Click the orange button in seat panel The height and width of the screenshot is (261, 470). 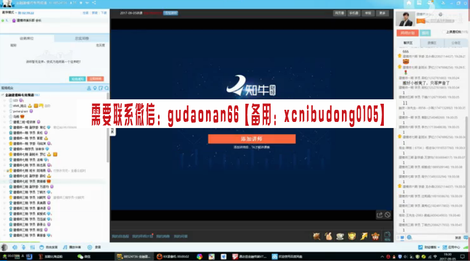coord(96,79)
